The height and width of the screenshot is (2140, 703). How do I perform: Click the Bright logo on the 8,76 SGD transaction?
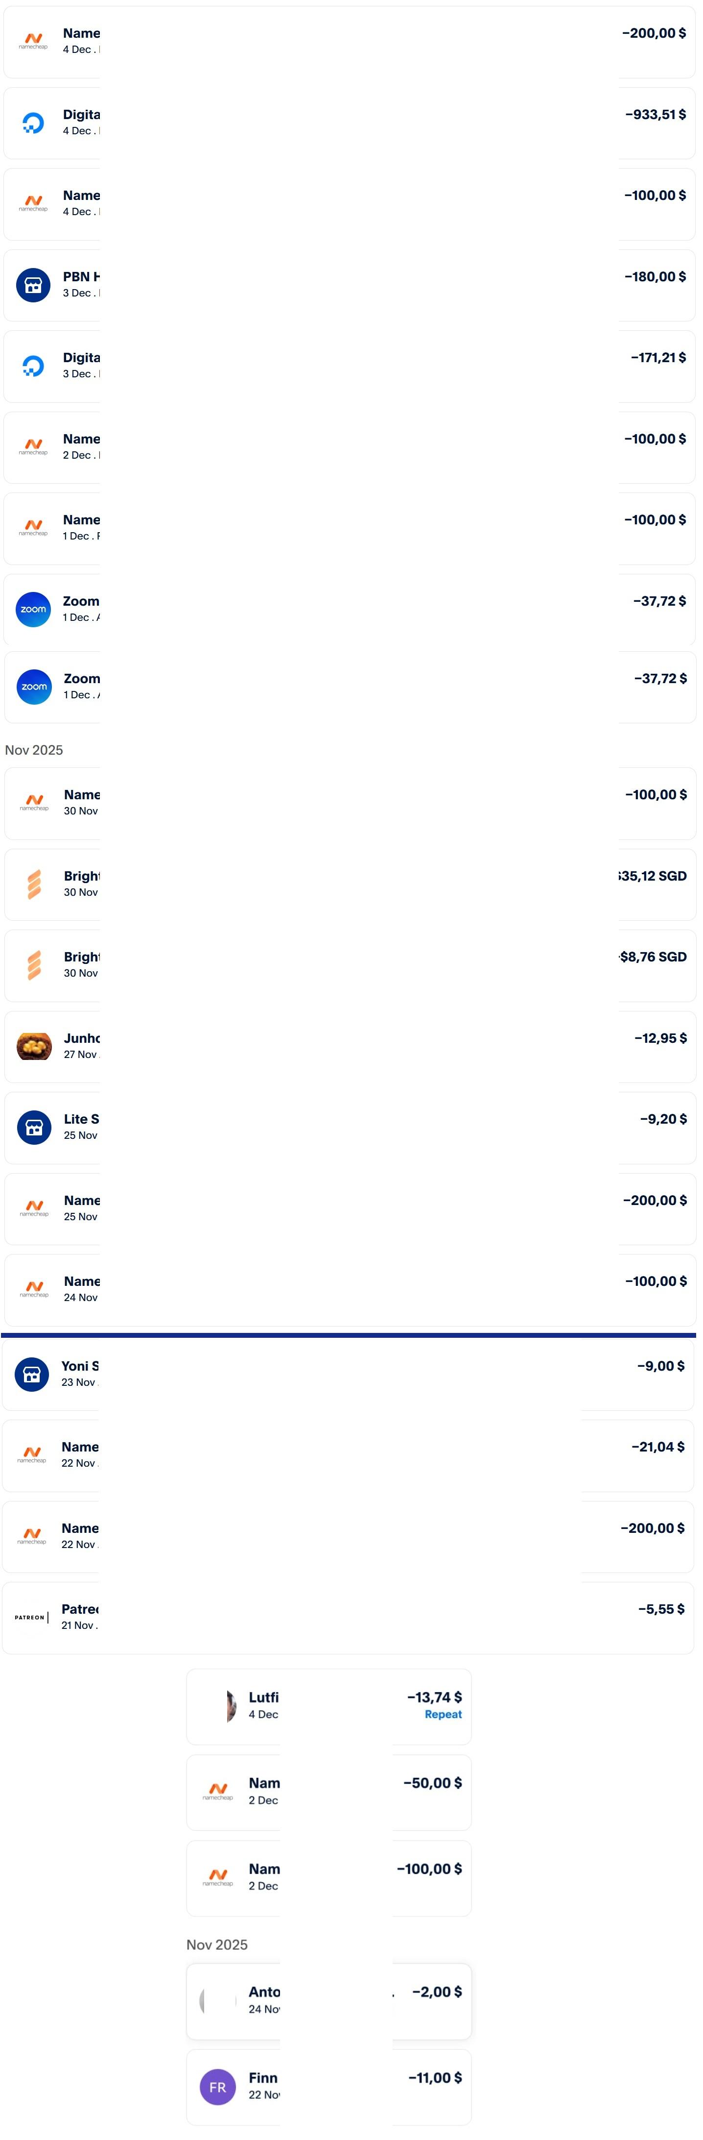(34, 964)
